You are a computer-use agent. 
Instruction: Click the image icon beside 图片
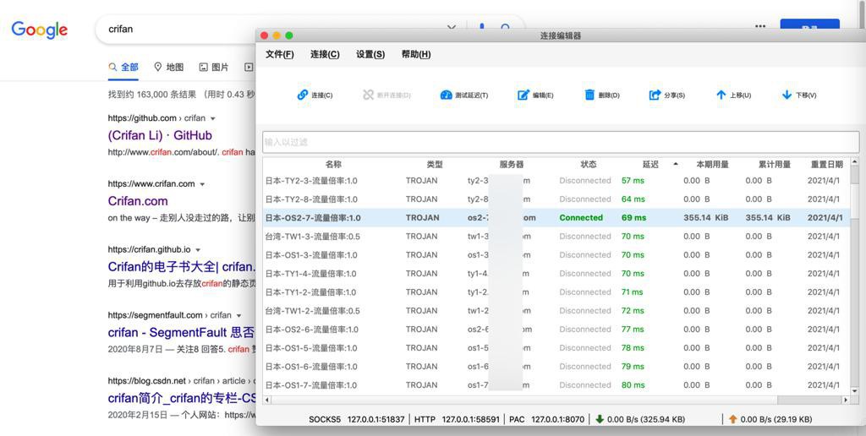point(203,67)
